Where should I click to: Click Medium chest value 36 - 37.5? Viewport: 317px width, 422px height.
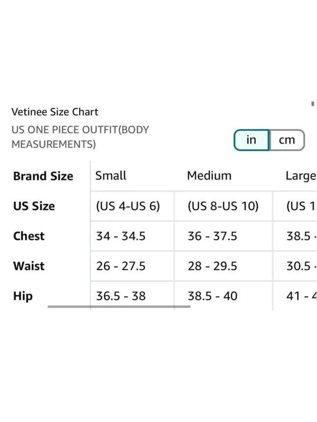tap(212, 236)
